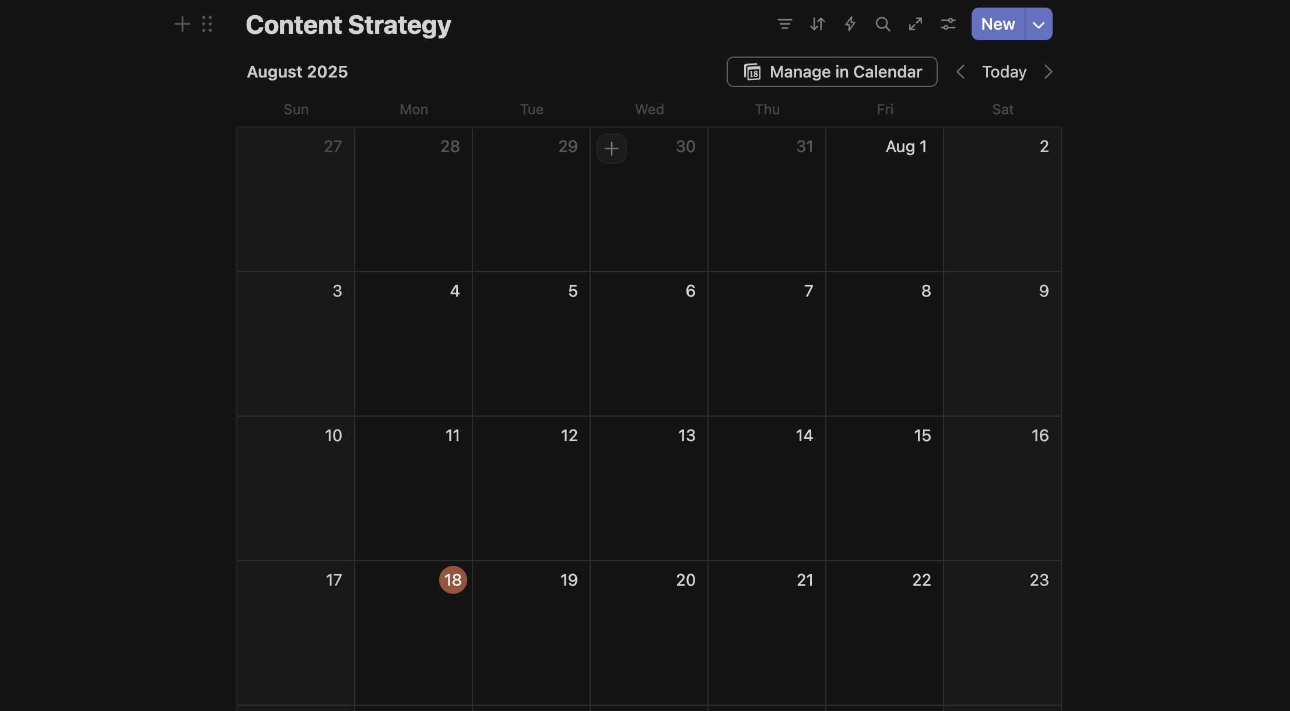Image resolution: width=1290 pixels, height=711 pixels.
Task: Click the add block plus icon
Action: 182,24
